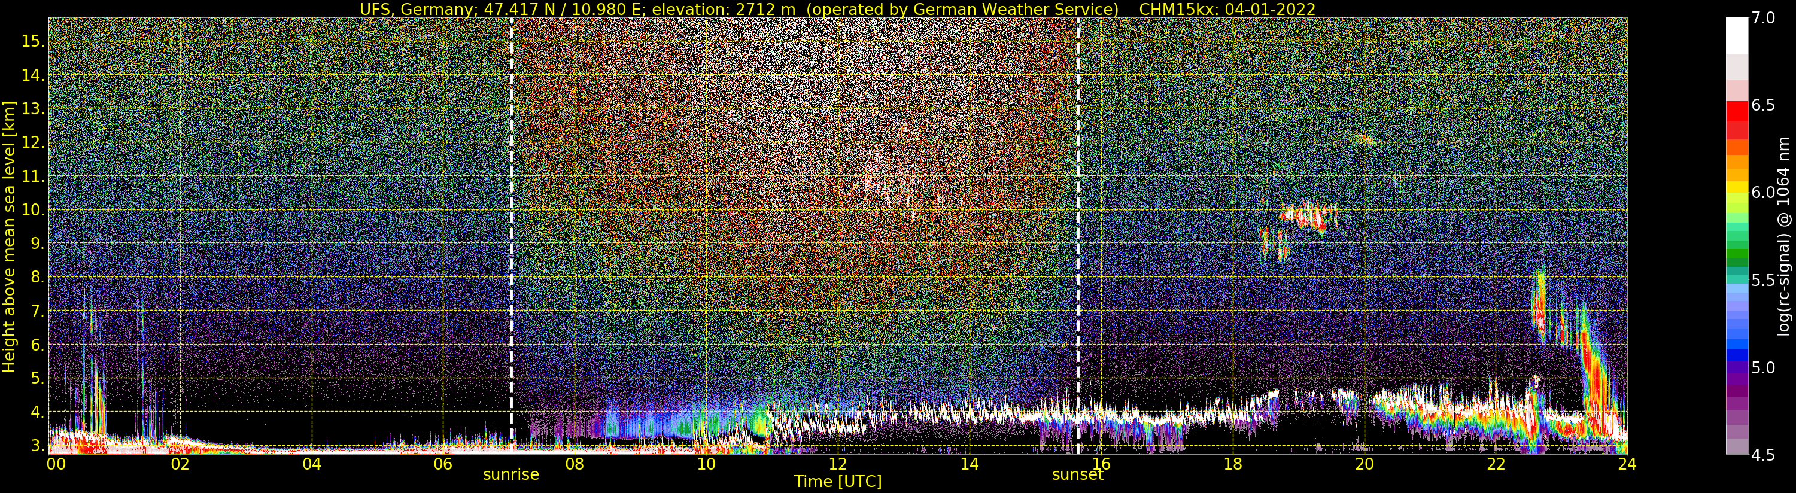Click the "15." km tick on the height axis
1796x493 pixels.
click(x=34, y=41)
